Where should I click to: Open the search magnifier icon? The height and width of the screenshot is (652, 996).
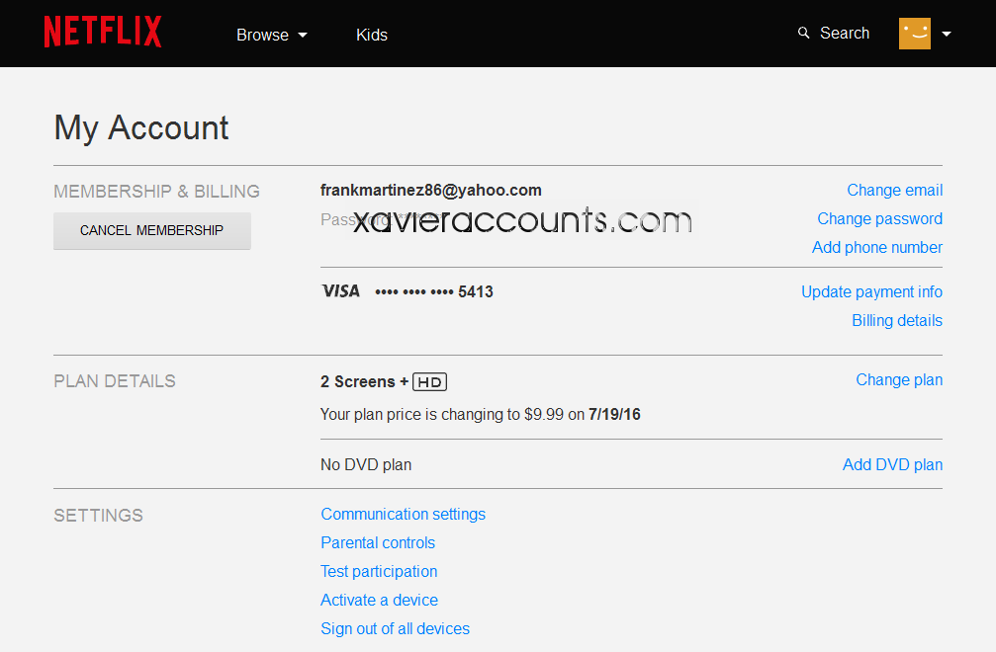pyautogui.click(x=803, y=33)
